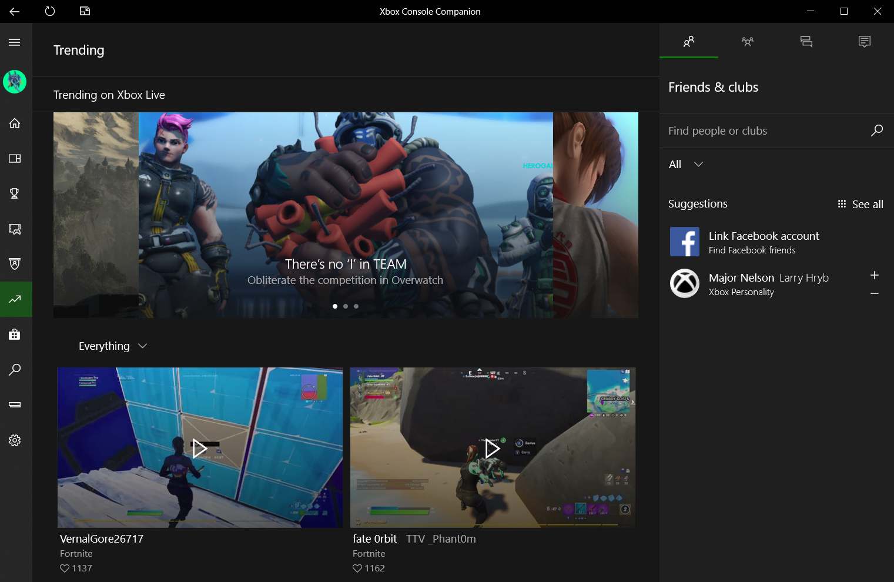Screen dimensions: 894x582
Task: Click the search magnifier in Friends panel
Action: [877, 130]
